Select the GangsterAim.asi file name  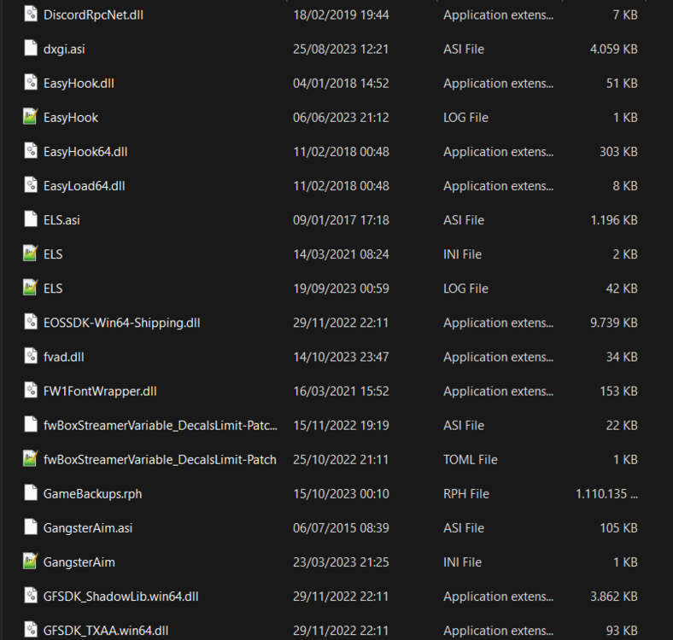click(88, 528)
